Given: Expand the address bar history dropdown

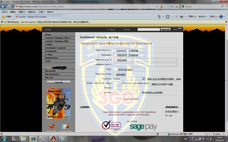Looking at the screenshot, I should tap(157, 7).
